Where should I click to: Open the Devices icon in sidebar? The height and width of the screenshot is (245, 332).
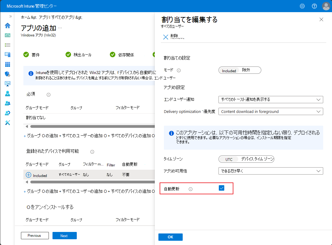pos(8,55)
